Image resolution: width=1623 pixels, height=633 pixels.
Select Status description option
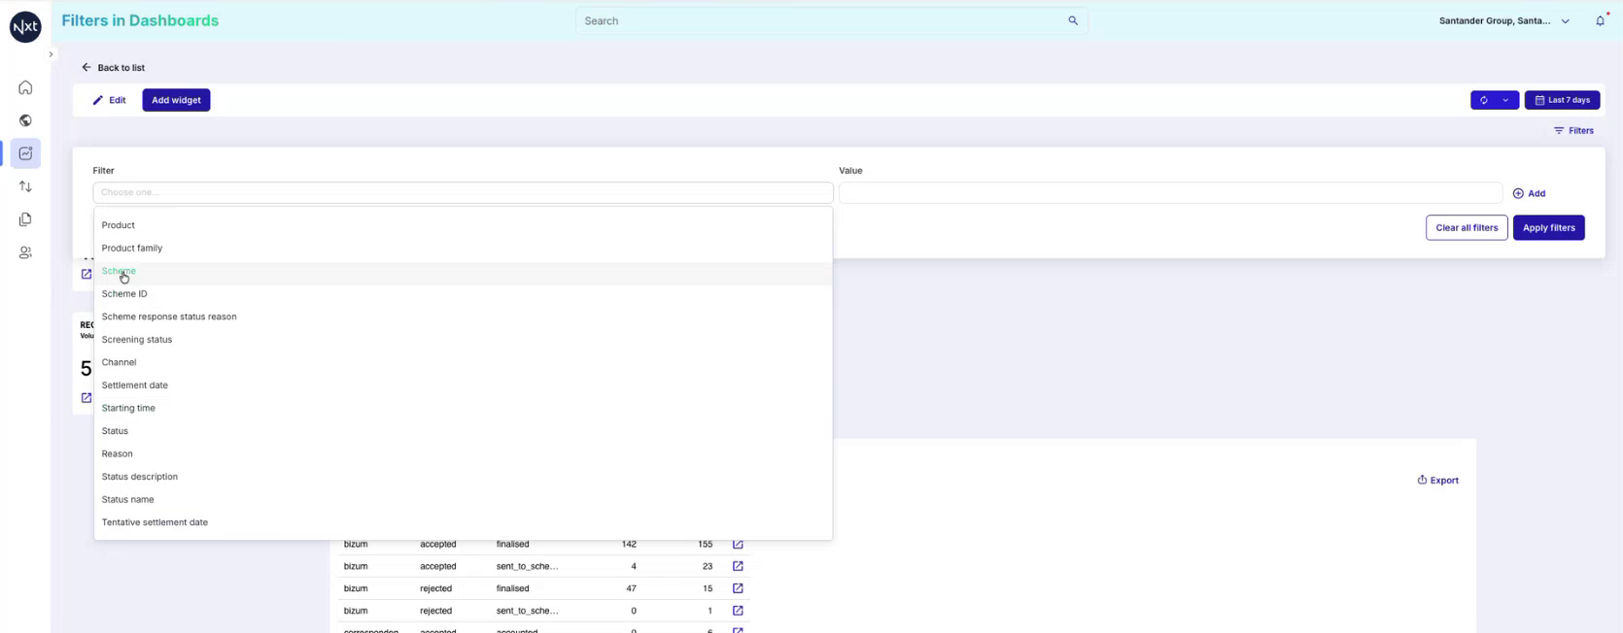tap(463, 477)
